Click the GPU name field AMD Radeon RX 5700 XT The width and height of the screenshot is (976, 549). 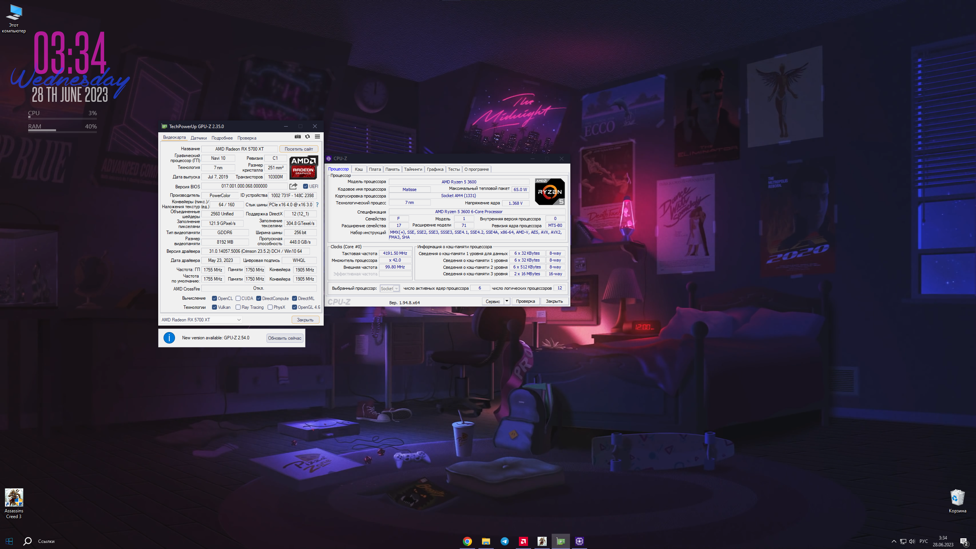click(239, 149)
